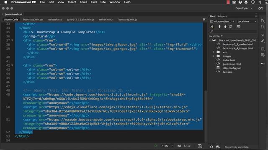Click the Remove Comment icon on the right toolbar
268x150 pixels.
(263, 55)
